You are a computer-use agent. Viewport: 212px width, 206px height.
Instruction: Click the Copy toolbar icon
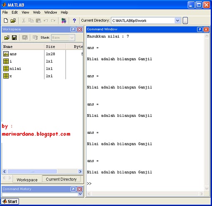[x=31, y=21]
